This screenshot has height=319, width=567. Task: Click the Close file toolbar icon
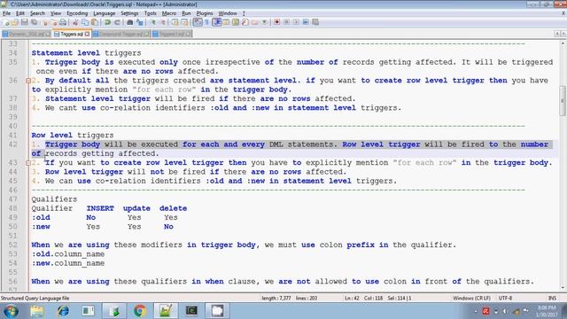click(44, 22)
